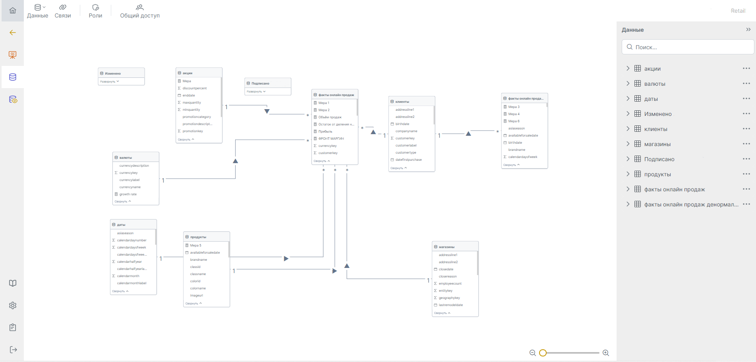Open more options for Подписано table

(746, 159)
